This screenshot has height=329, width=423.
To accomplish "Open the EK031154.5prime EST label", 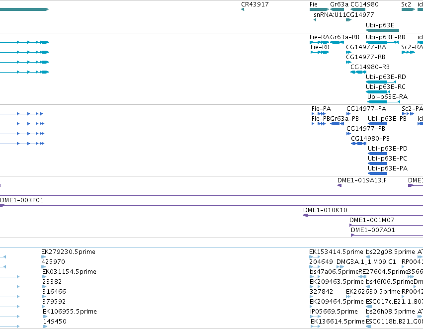I will 69,272.
